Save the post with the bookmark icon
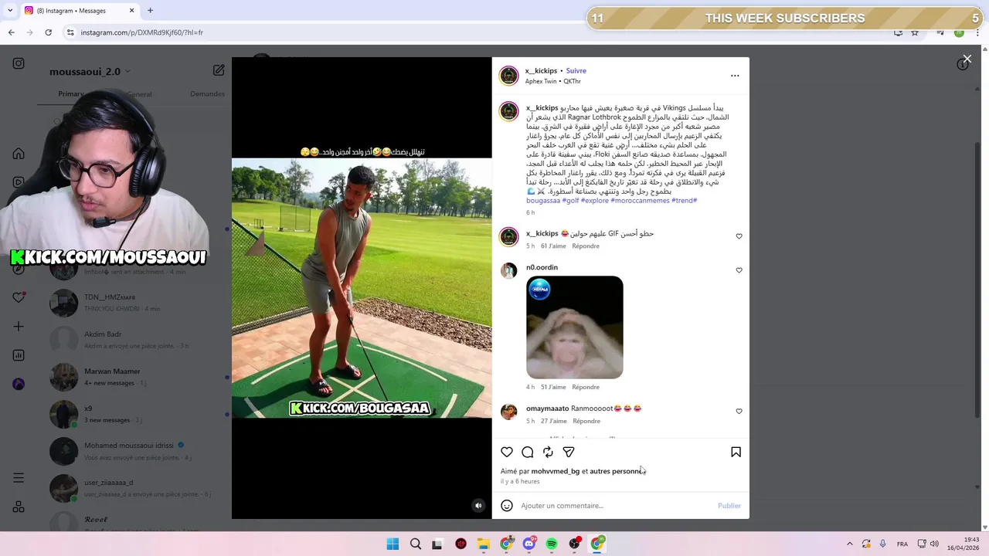Image resolution: width=989 pixels, height=556 pixels. [x=736, y=452]
